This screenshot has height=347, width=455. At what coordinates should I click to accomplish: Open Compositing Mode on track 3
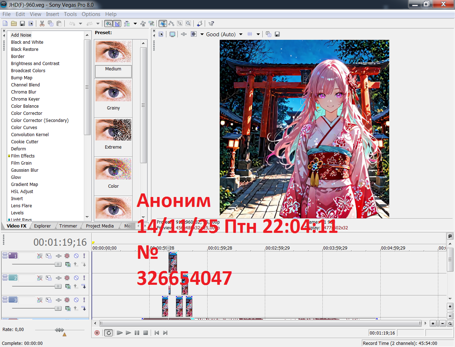pyautogui.click(x=68, y=309)
